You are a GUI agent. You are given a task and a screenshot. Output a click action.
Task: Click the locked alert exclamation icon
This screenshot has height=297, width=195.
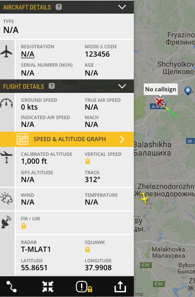[x=84, y=287]
